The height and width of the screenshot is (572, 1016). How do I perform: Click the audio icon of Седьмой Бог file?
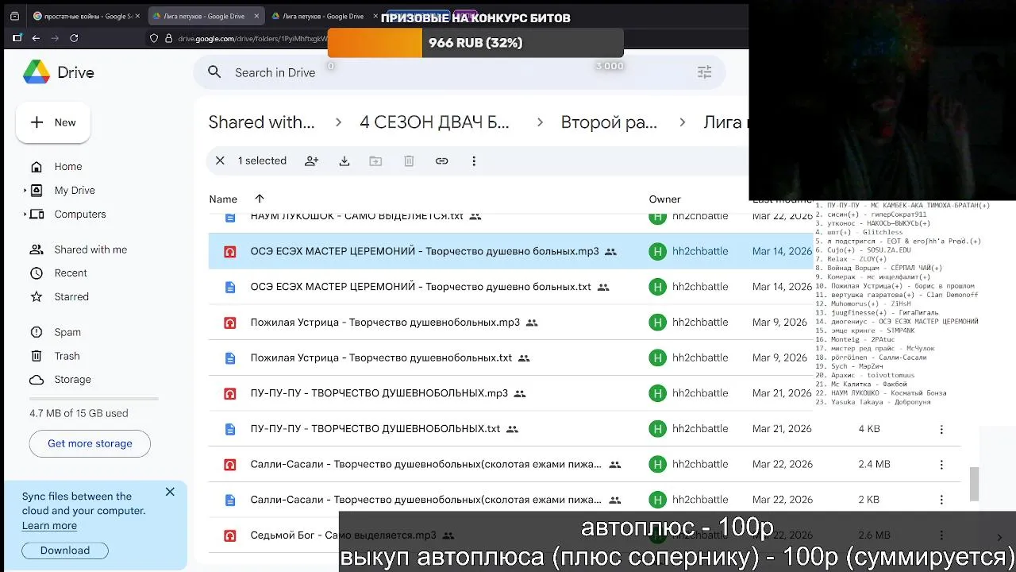pyautogui.click(x=230, y=535)
